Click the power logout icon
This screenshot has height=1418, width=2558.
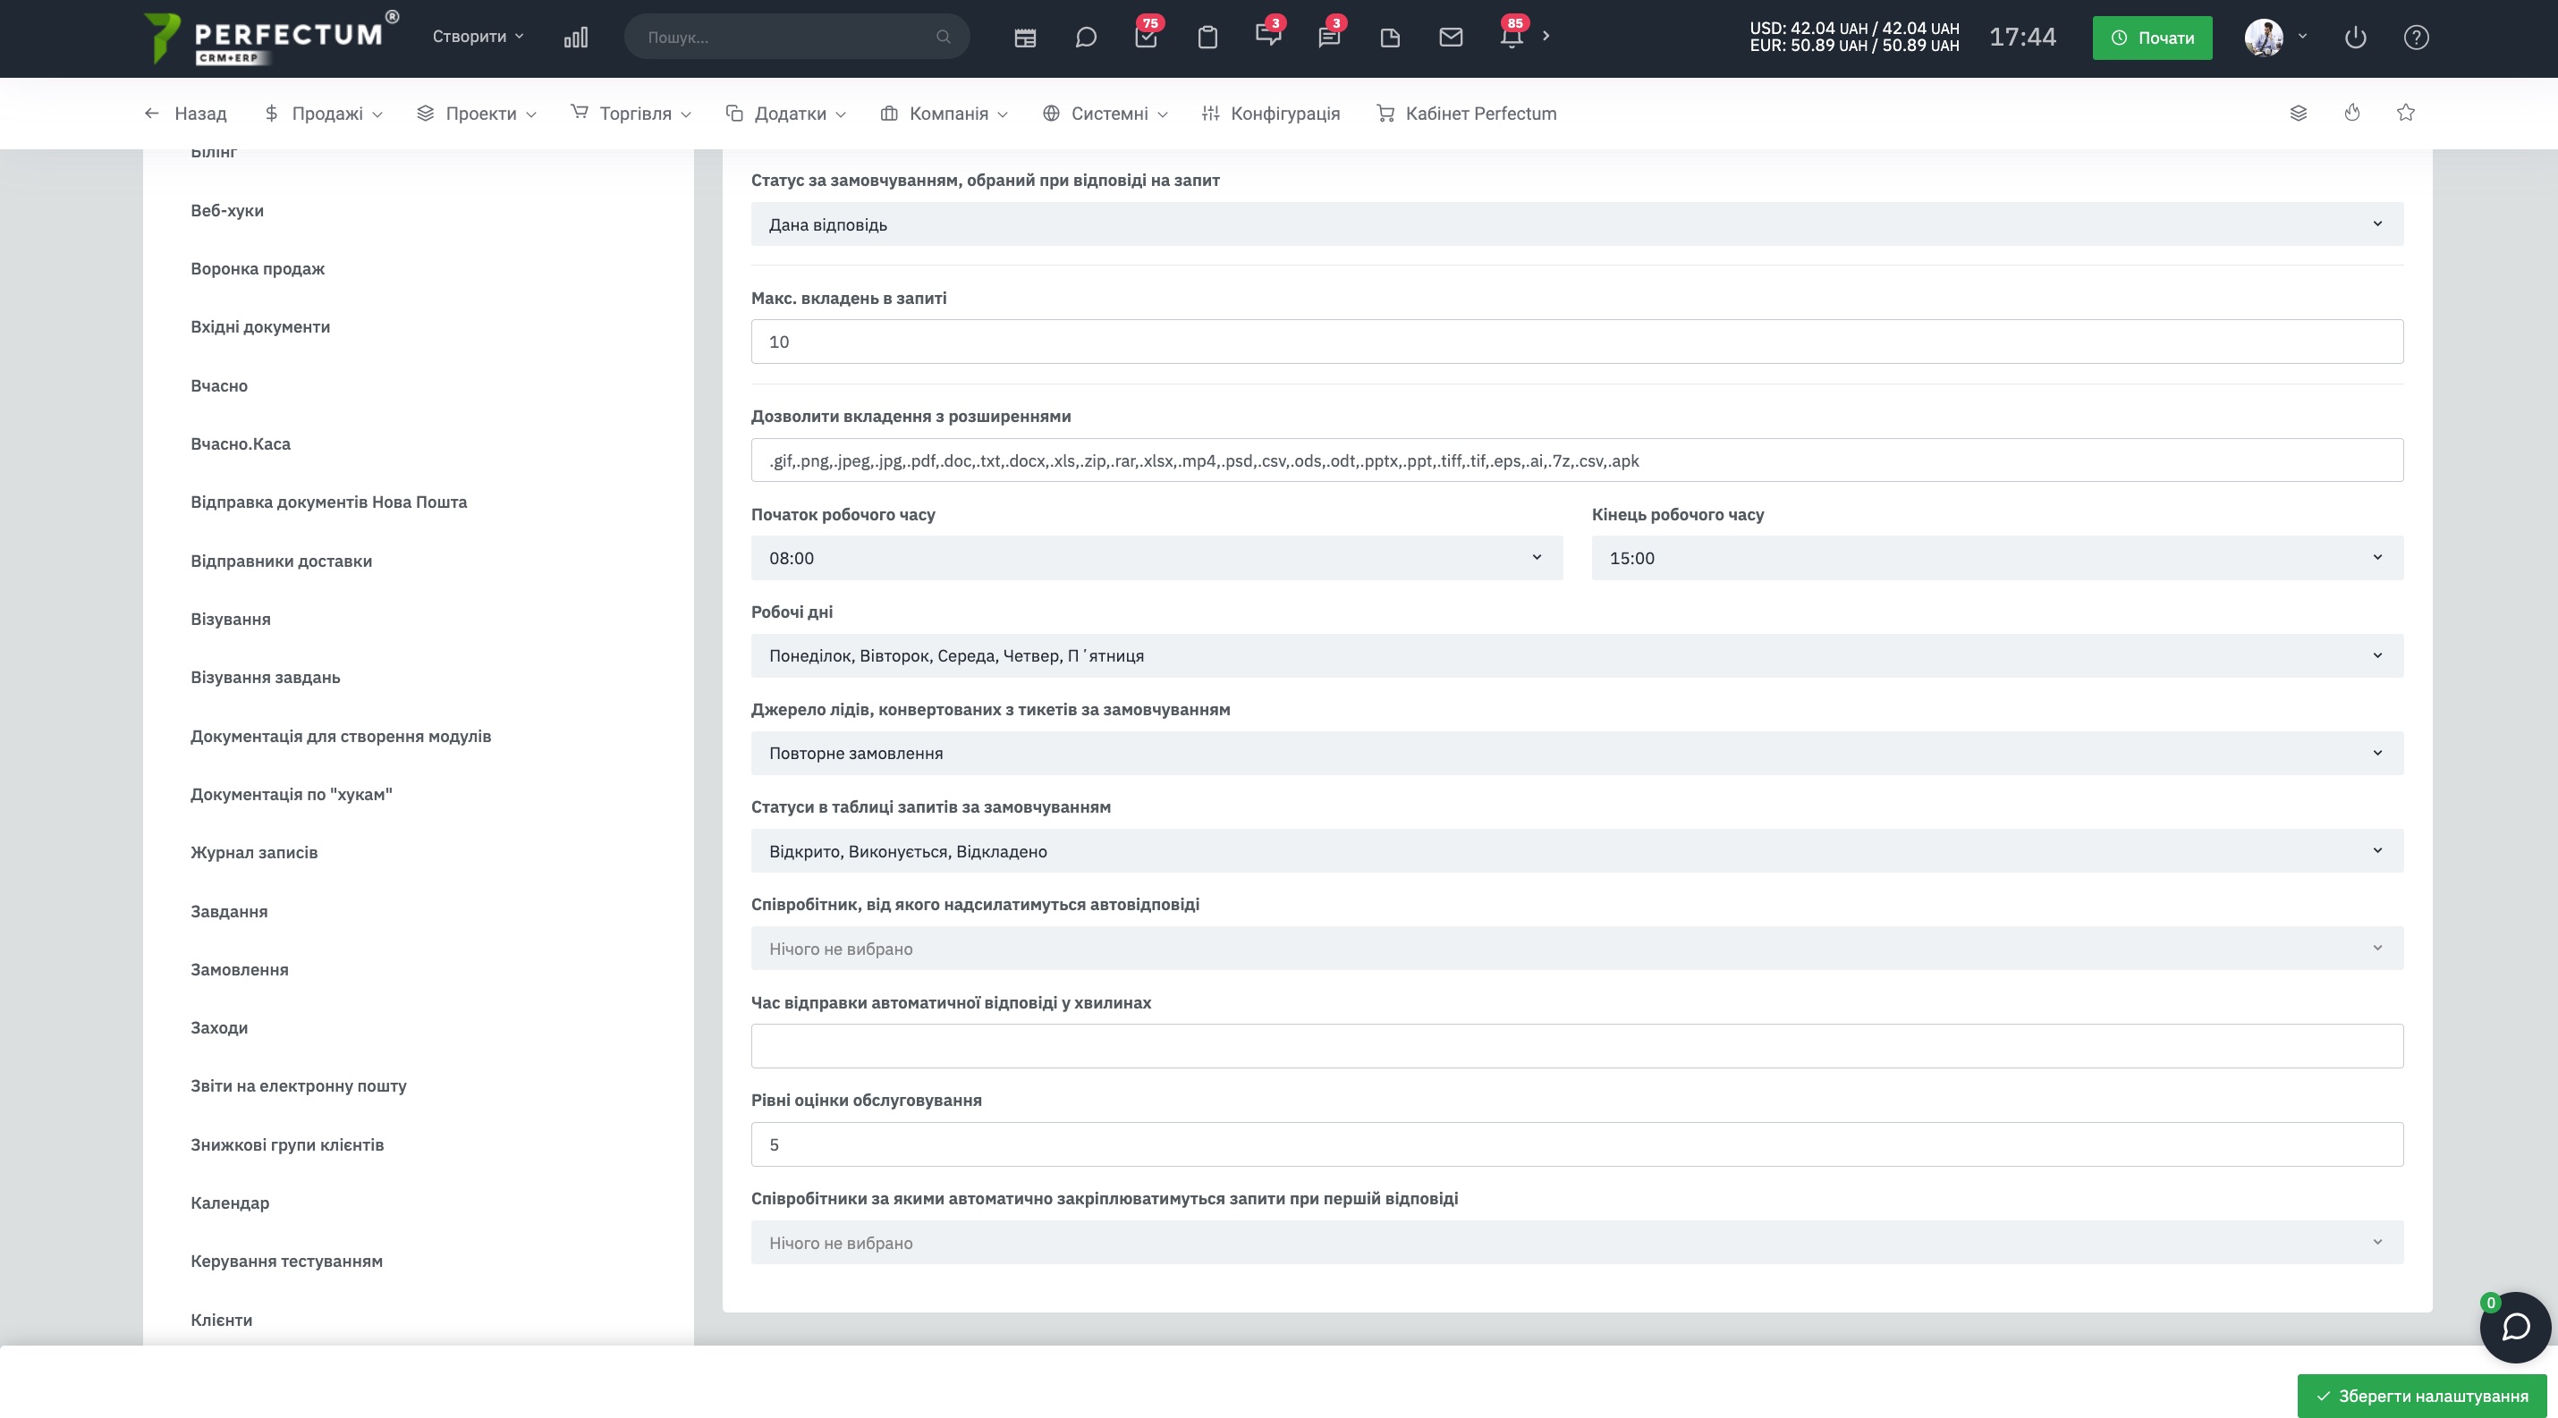click(x=2356, y=38)
